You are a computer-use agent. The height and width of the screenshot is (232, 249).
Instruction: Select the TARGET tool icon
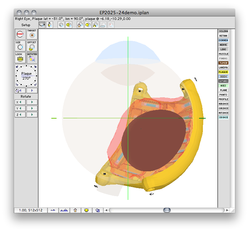(32, 35)
